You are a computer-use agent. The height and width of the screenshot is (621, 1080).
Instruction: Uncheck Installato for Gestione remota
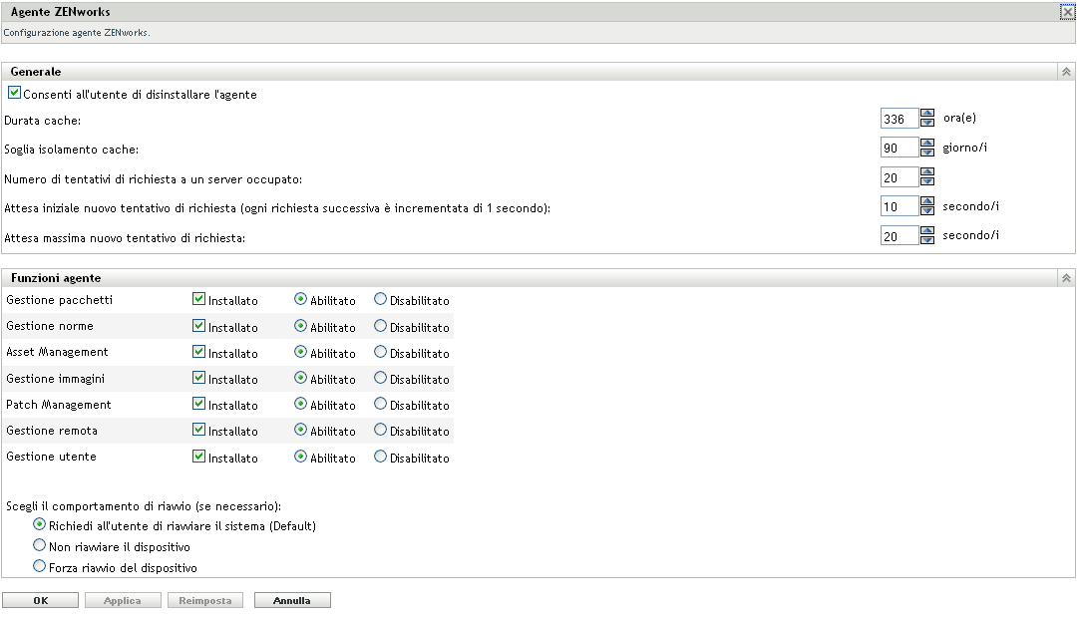(x=199, y=430)
